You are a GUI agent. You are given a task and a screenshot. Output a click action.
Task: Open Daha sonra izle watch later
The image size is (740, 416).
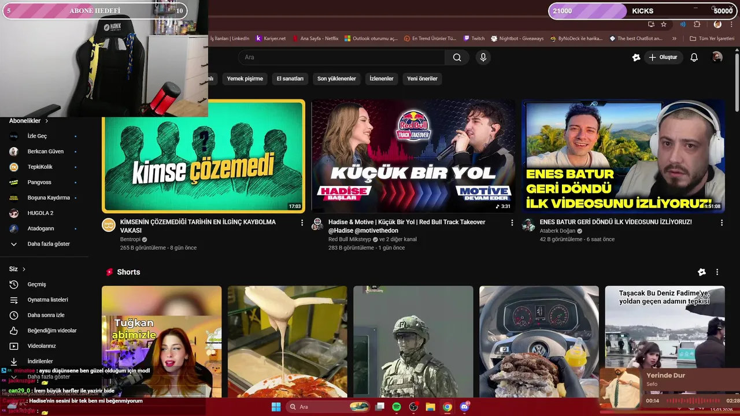point(44,315)
